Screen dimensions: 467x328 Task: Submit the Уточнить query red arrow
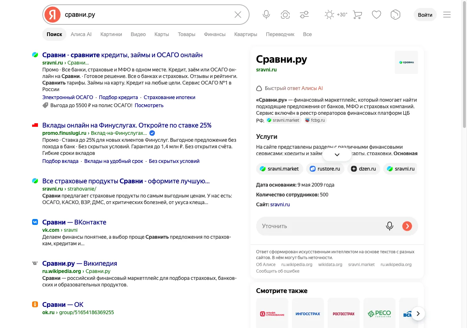407,226
